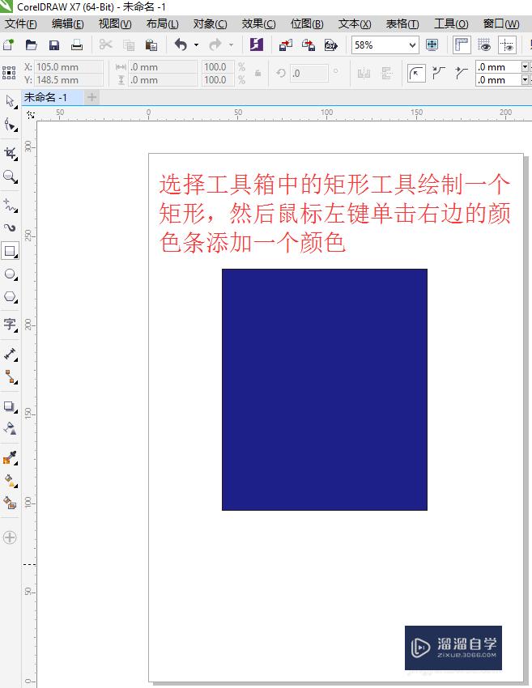This screenshot has height=688, width=532.
Task: Copy selection with the copy icon
Action: pos(129,45)
